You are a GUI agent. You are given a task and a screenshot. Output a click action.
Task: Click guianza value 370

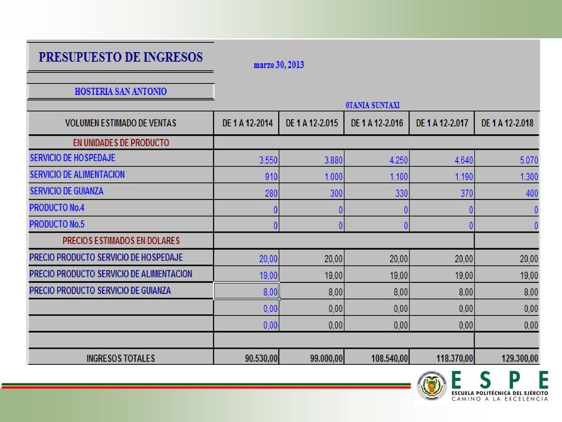467,193
